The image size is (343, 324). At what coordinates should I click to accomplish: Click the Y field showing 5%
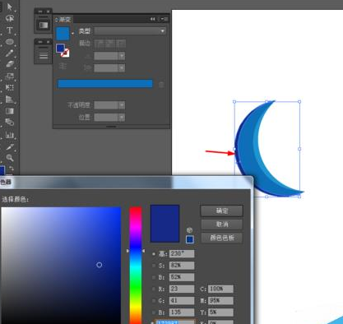click(x=220, y=312)
